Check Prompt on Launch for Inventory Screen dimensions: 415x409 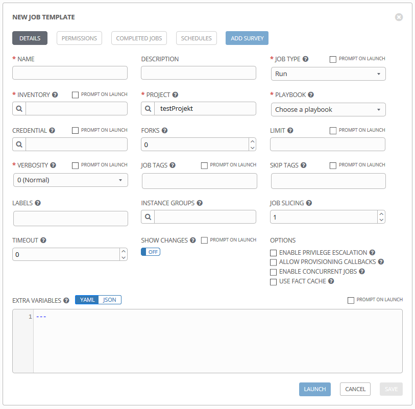[75, 95]
